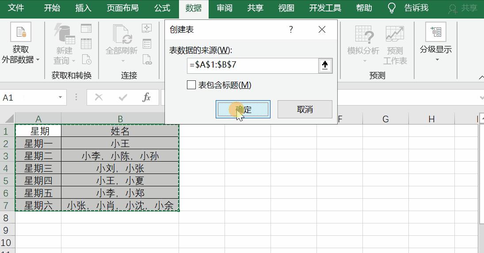Switch to the 审阅 tab
Viewport: 484px width, 253px height.
[x=225, y=8]
